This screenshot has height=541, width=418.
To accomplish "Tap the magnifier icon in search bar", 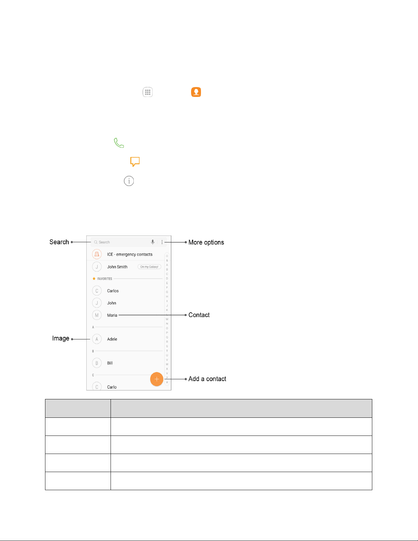I will coord(96,242).
